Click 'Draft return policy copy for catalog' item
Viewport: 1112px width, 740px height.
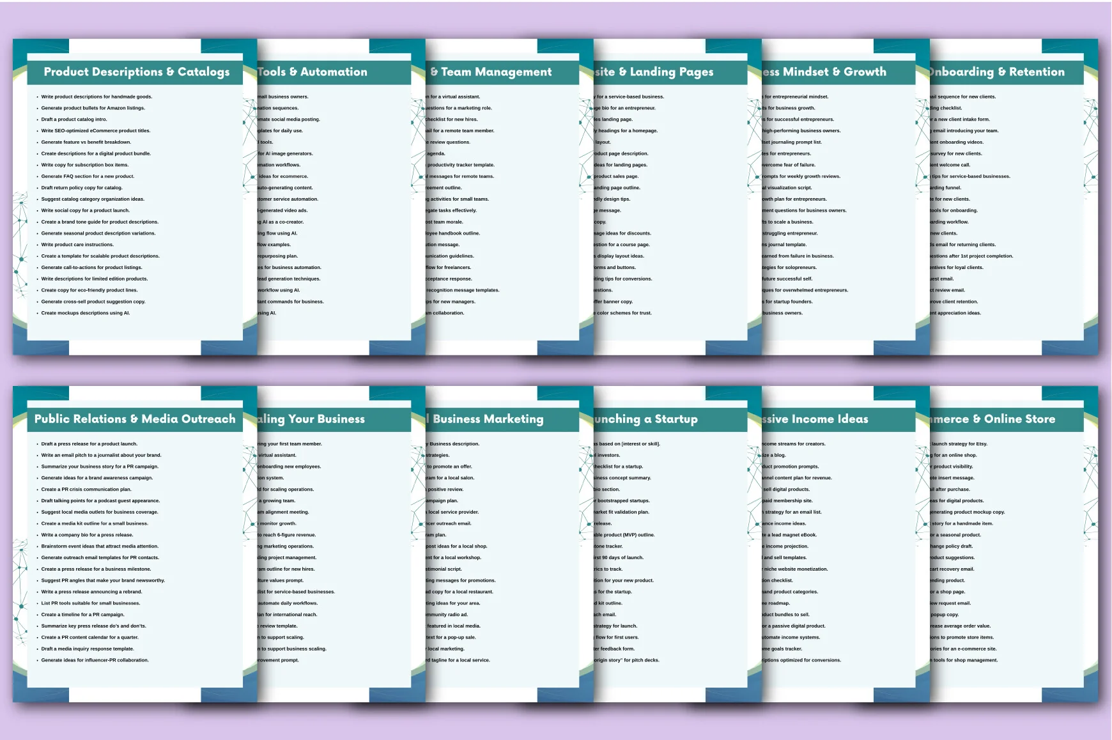[82, 188]
